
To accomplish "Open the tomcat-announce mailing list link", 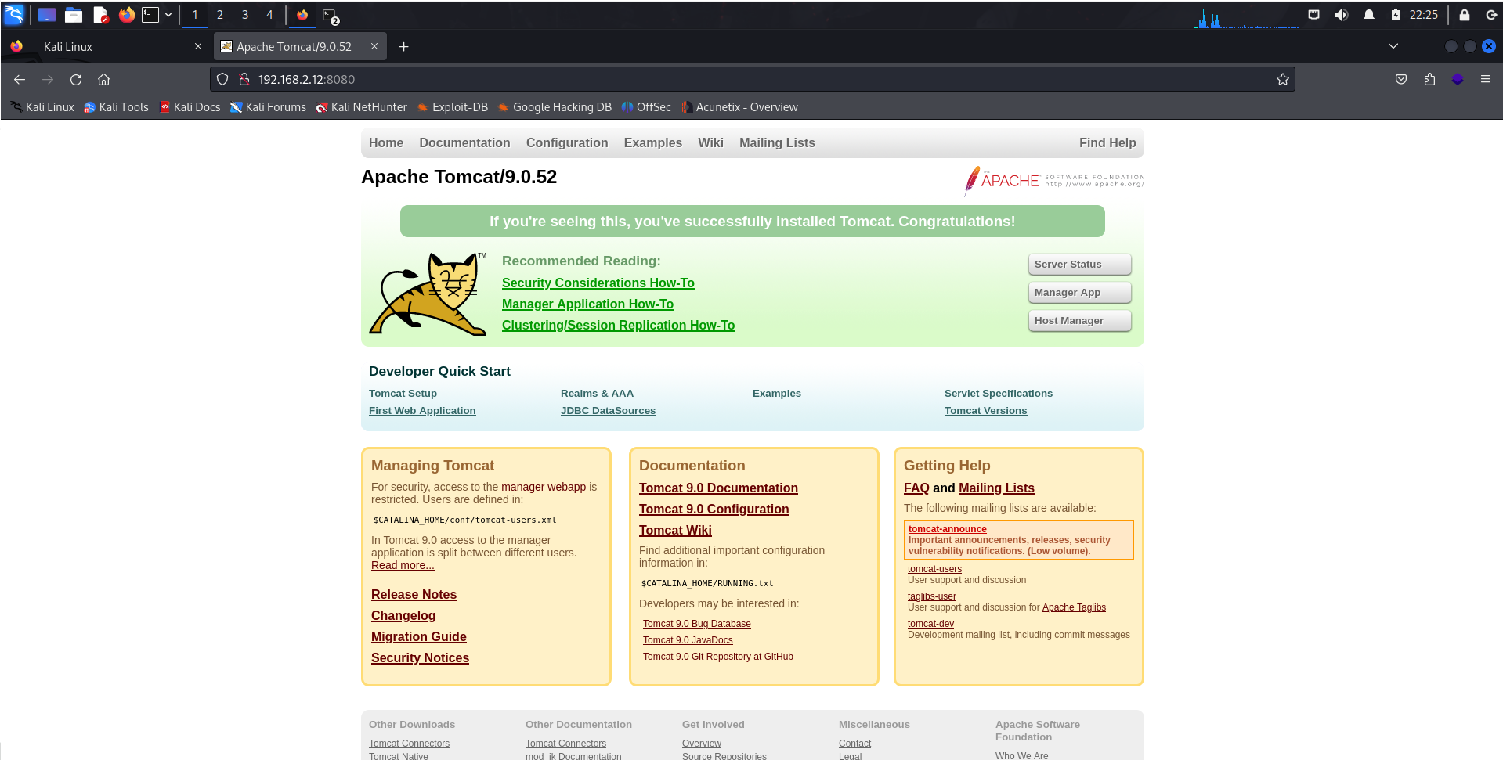I will tap(948, 529).
